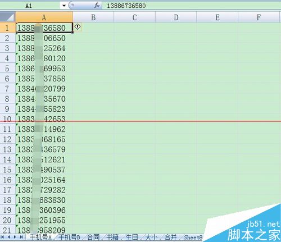Screen dimensions: 281x242
Task: Click the Select All corner triangle
Action: 8,17
